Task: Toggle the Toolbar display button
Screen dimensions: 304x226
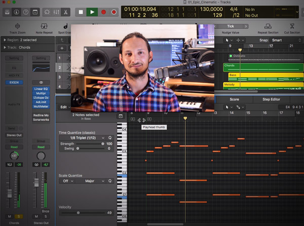Action: click(x=35, y=12)
